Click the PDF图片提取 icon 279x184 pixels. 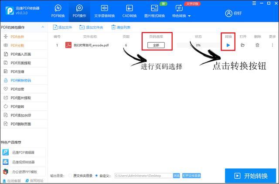pyautogui.click(x=6, y=98)
